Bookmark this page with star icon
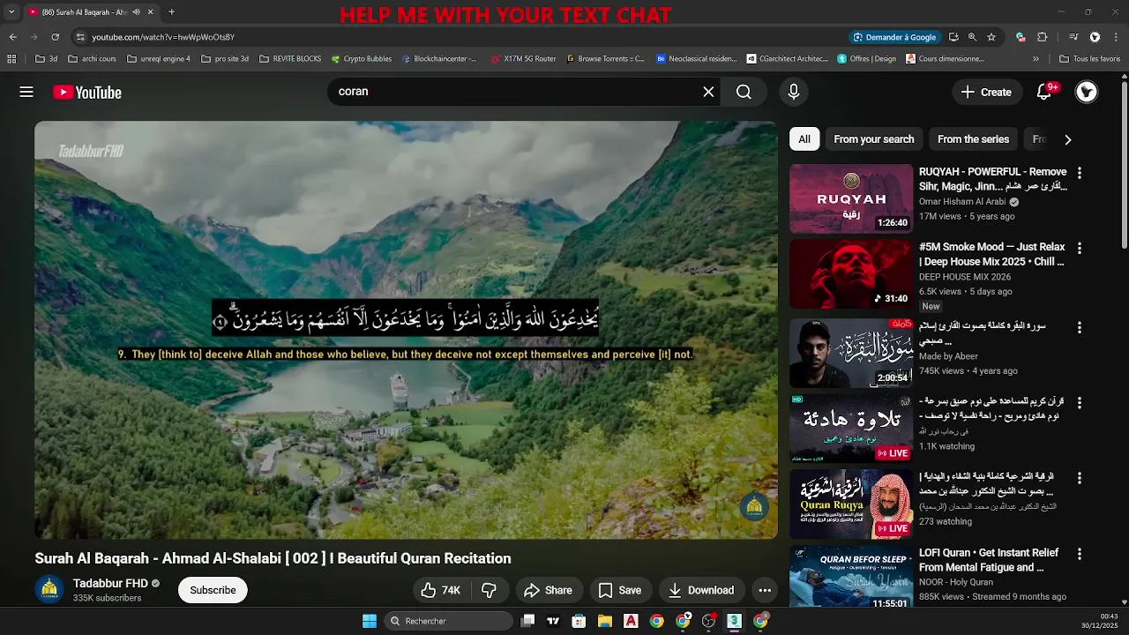Screen dimensions: 1129x635 [x=991, y=37]
